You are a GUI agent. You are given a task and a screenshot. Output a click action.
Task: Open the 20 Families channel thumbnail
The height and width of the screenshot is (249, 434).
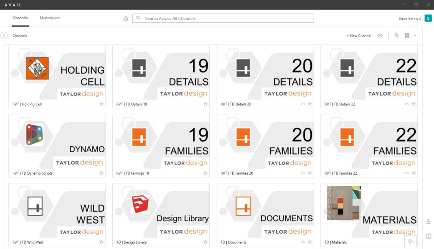[x=265, y=142]
